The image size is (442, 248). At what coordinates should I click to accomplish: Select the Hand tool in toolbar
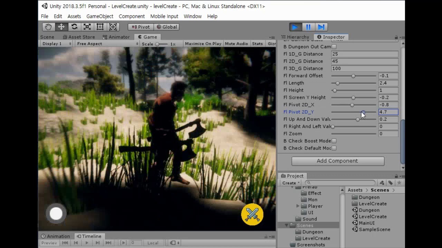(48, 27)
